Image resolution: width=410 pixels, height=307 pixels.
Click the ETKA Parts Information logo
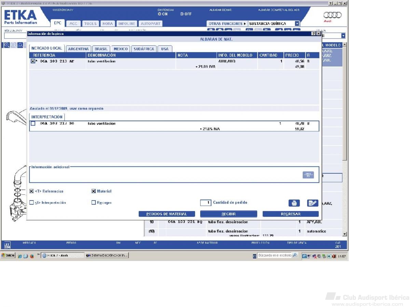[20, 17]
